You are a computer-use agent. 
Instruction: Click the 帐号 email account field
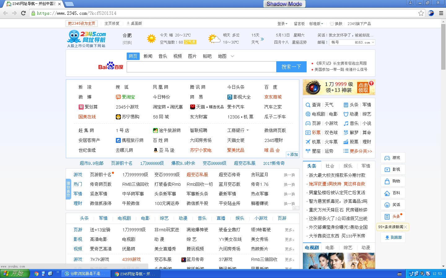point(341,42)
